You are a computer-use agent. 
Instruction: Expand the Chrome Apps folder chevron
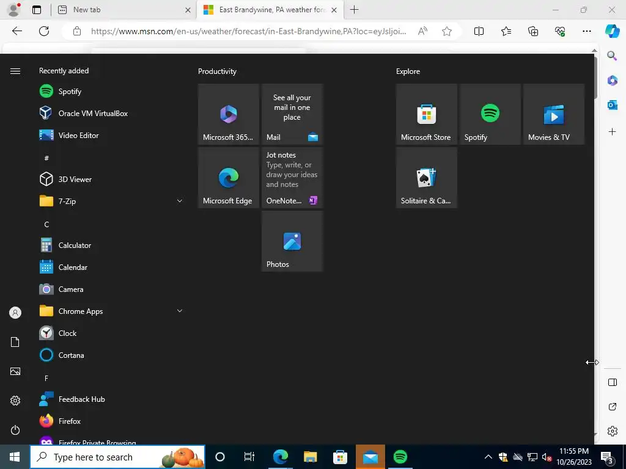coord(180,311)
